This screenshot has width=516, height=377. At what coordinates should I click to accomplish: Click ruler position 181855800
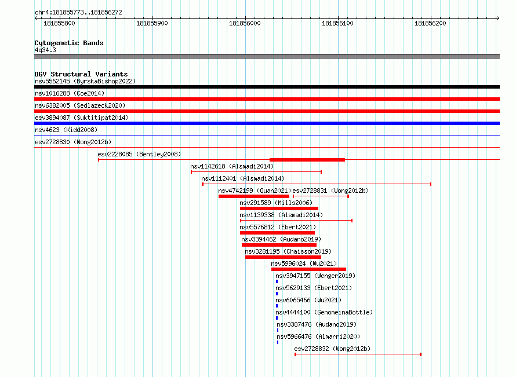pyautogui.click(x=59, y=23)
